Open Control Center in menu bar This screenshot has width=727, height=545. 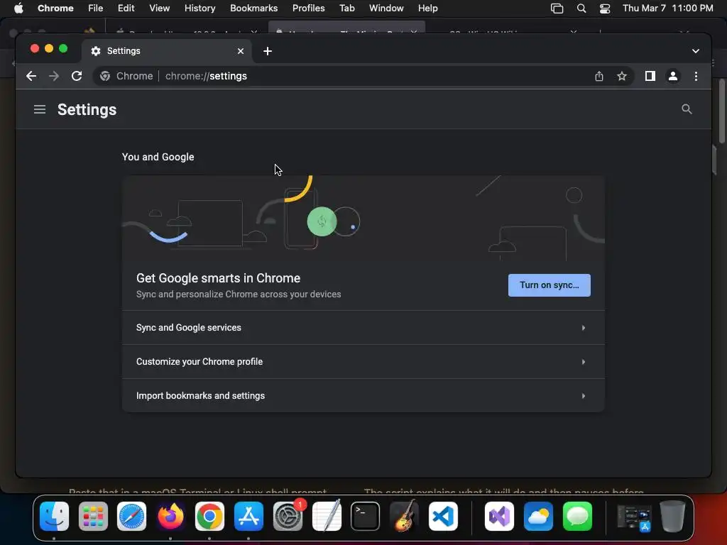click(605, 9)
